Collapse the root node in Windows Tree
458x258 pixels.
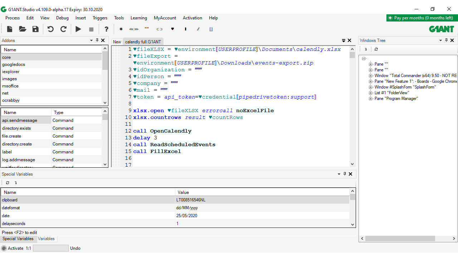pyautogui.click(x=364, y=58)
